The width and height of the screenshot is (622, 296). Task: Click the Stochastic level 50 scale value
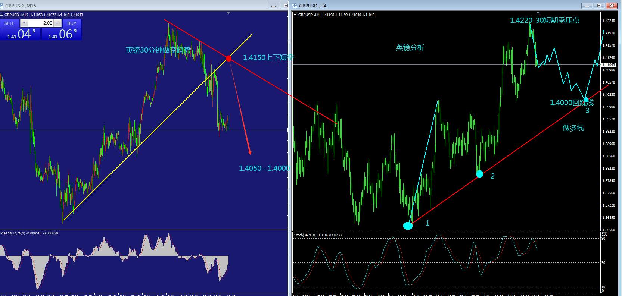[x=603, y=263]
